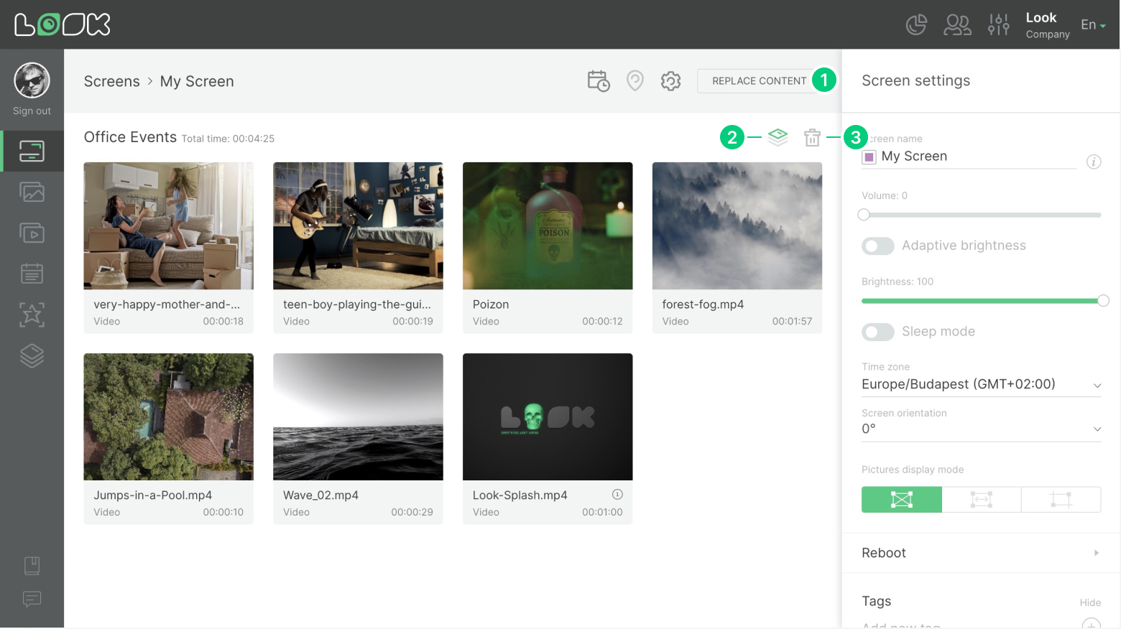Move content to a group via the layers icon
Image resolution: width=1121 pixels, height=629 pixels.
pos(778,137)
